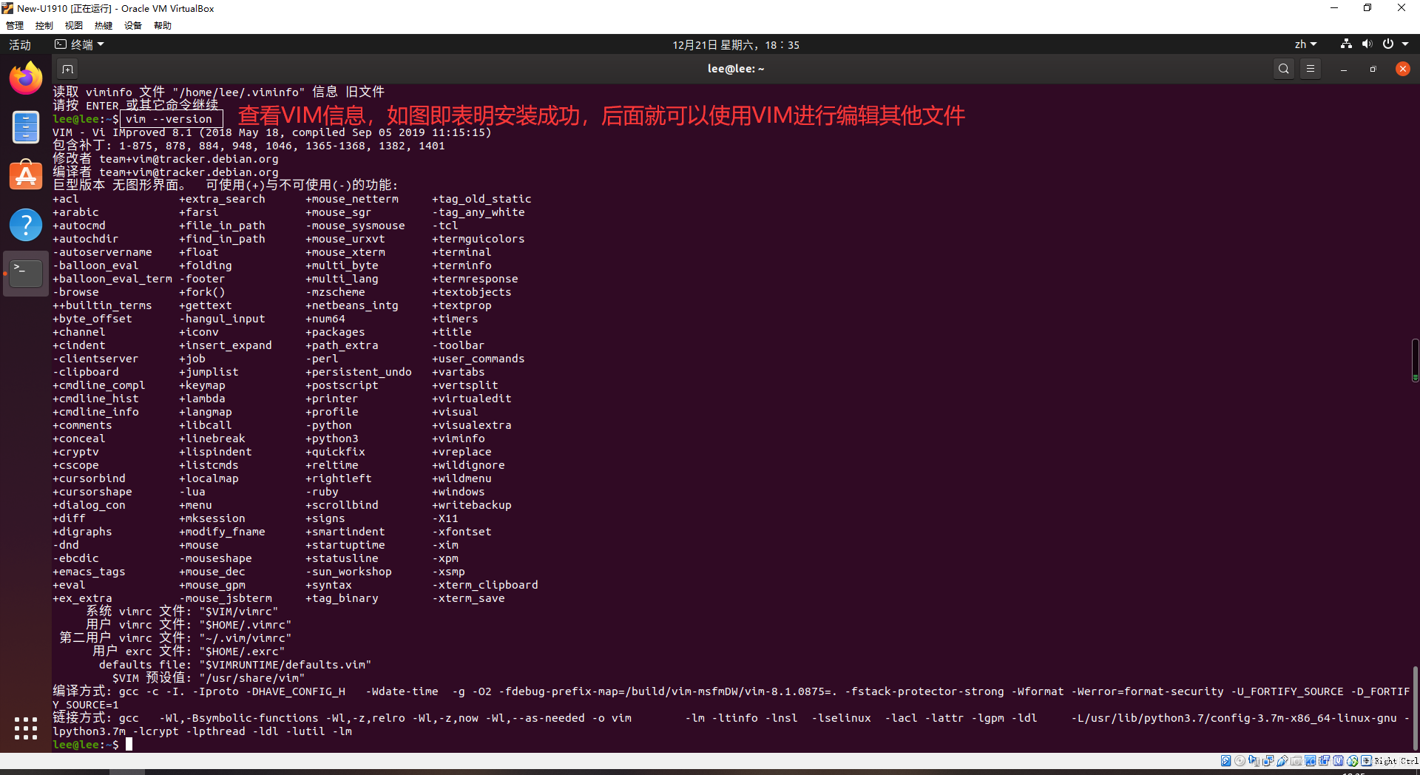Click the "/usr/share/vim" path text
Viewport: 1420px width, 775px height.
[251, 678]
